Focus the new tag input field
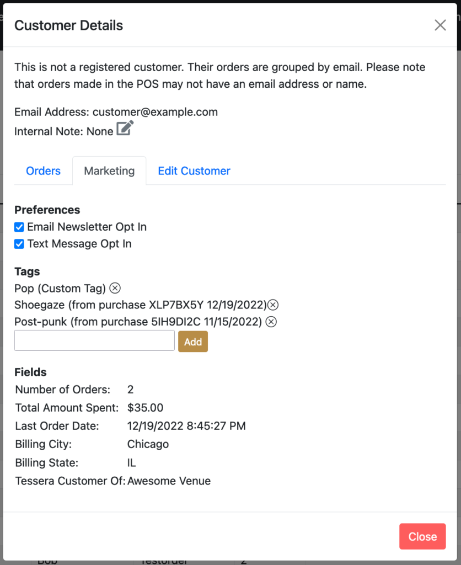461x565 pixels. [94, 340]
